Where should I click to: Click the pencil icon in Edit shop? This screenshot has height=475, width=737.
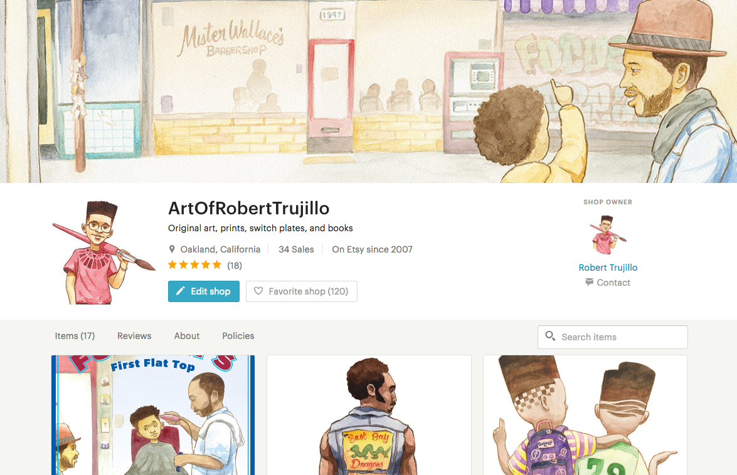[x=180, y=291]
